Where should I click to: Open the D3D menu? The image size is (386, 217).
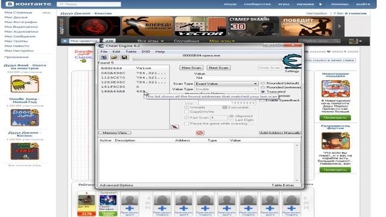[146, 52]
